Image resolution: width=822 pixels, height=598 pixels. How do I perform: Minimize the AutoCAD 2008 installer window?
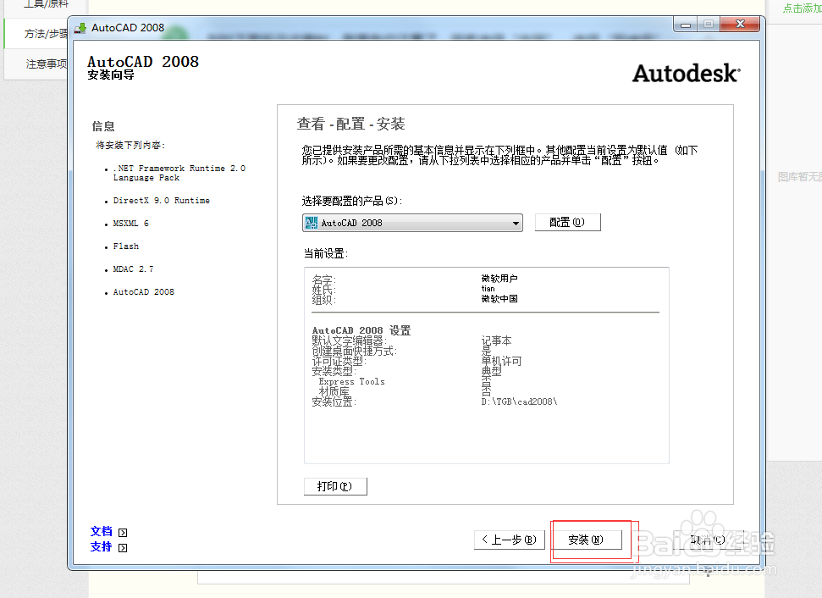tap(686, 24)
